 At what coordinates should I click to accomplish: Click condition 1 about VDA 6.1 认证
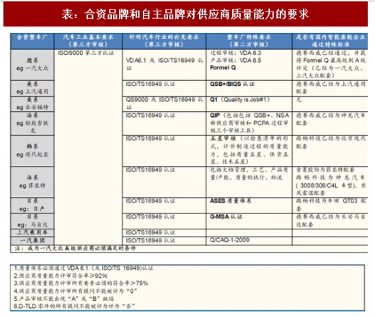pos(84,268)
